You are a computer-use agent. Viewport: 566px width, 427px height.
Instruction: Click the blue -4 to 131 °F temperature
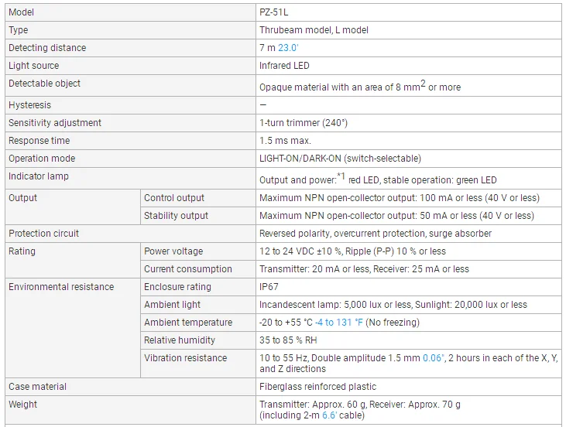(x=339, y=323)
